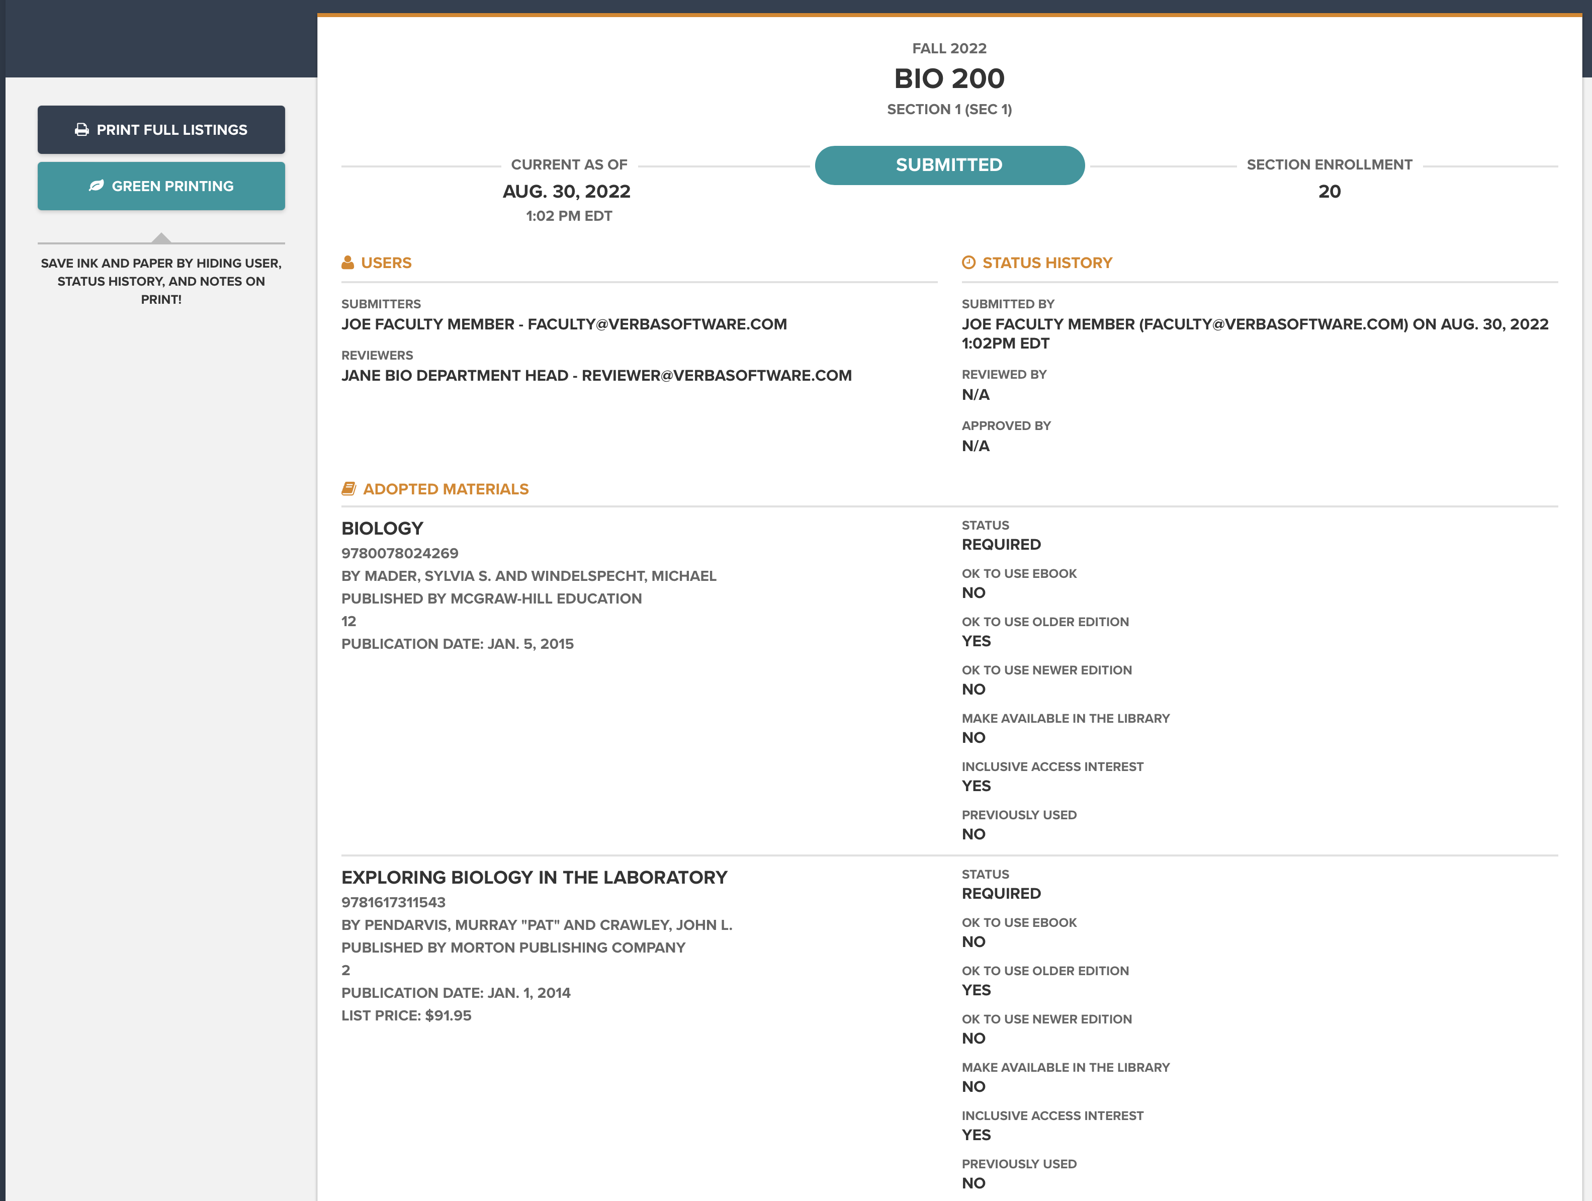Viewport: 1592px width, 1201px height.
Task: Click ISBN 9780078024269 under BIOLOGY
Action: 399,553
